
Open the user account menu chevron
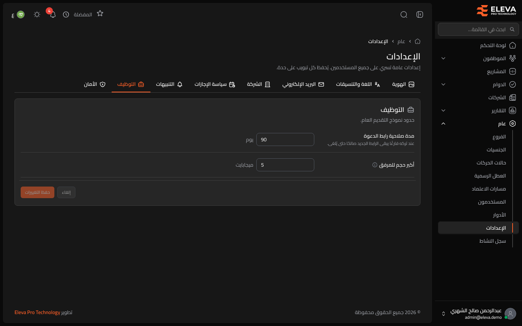443,314
